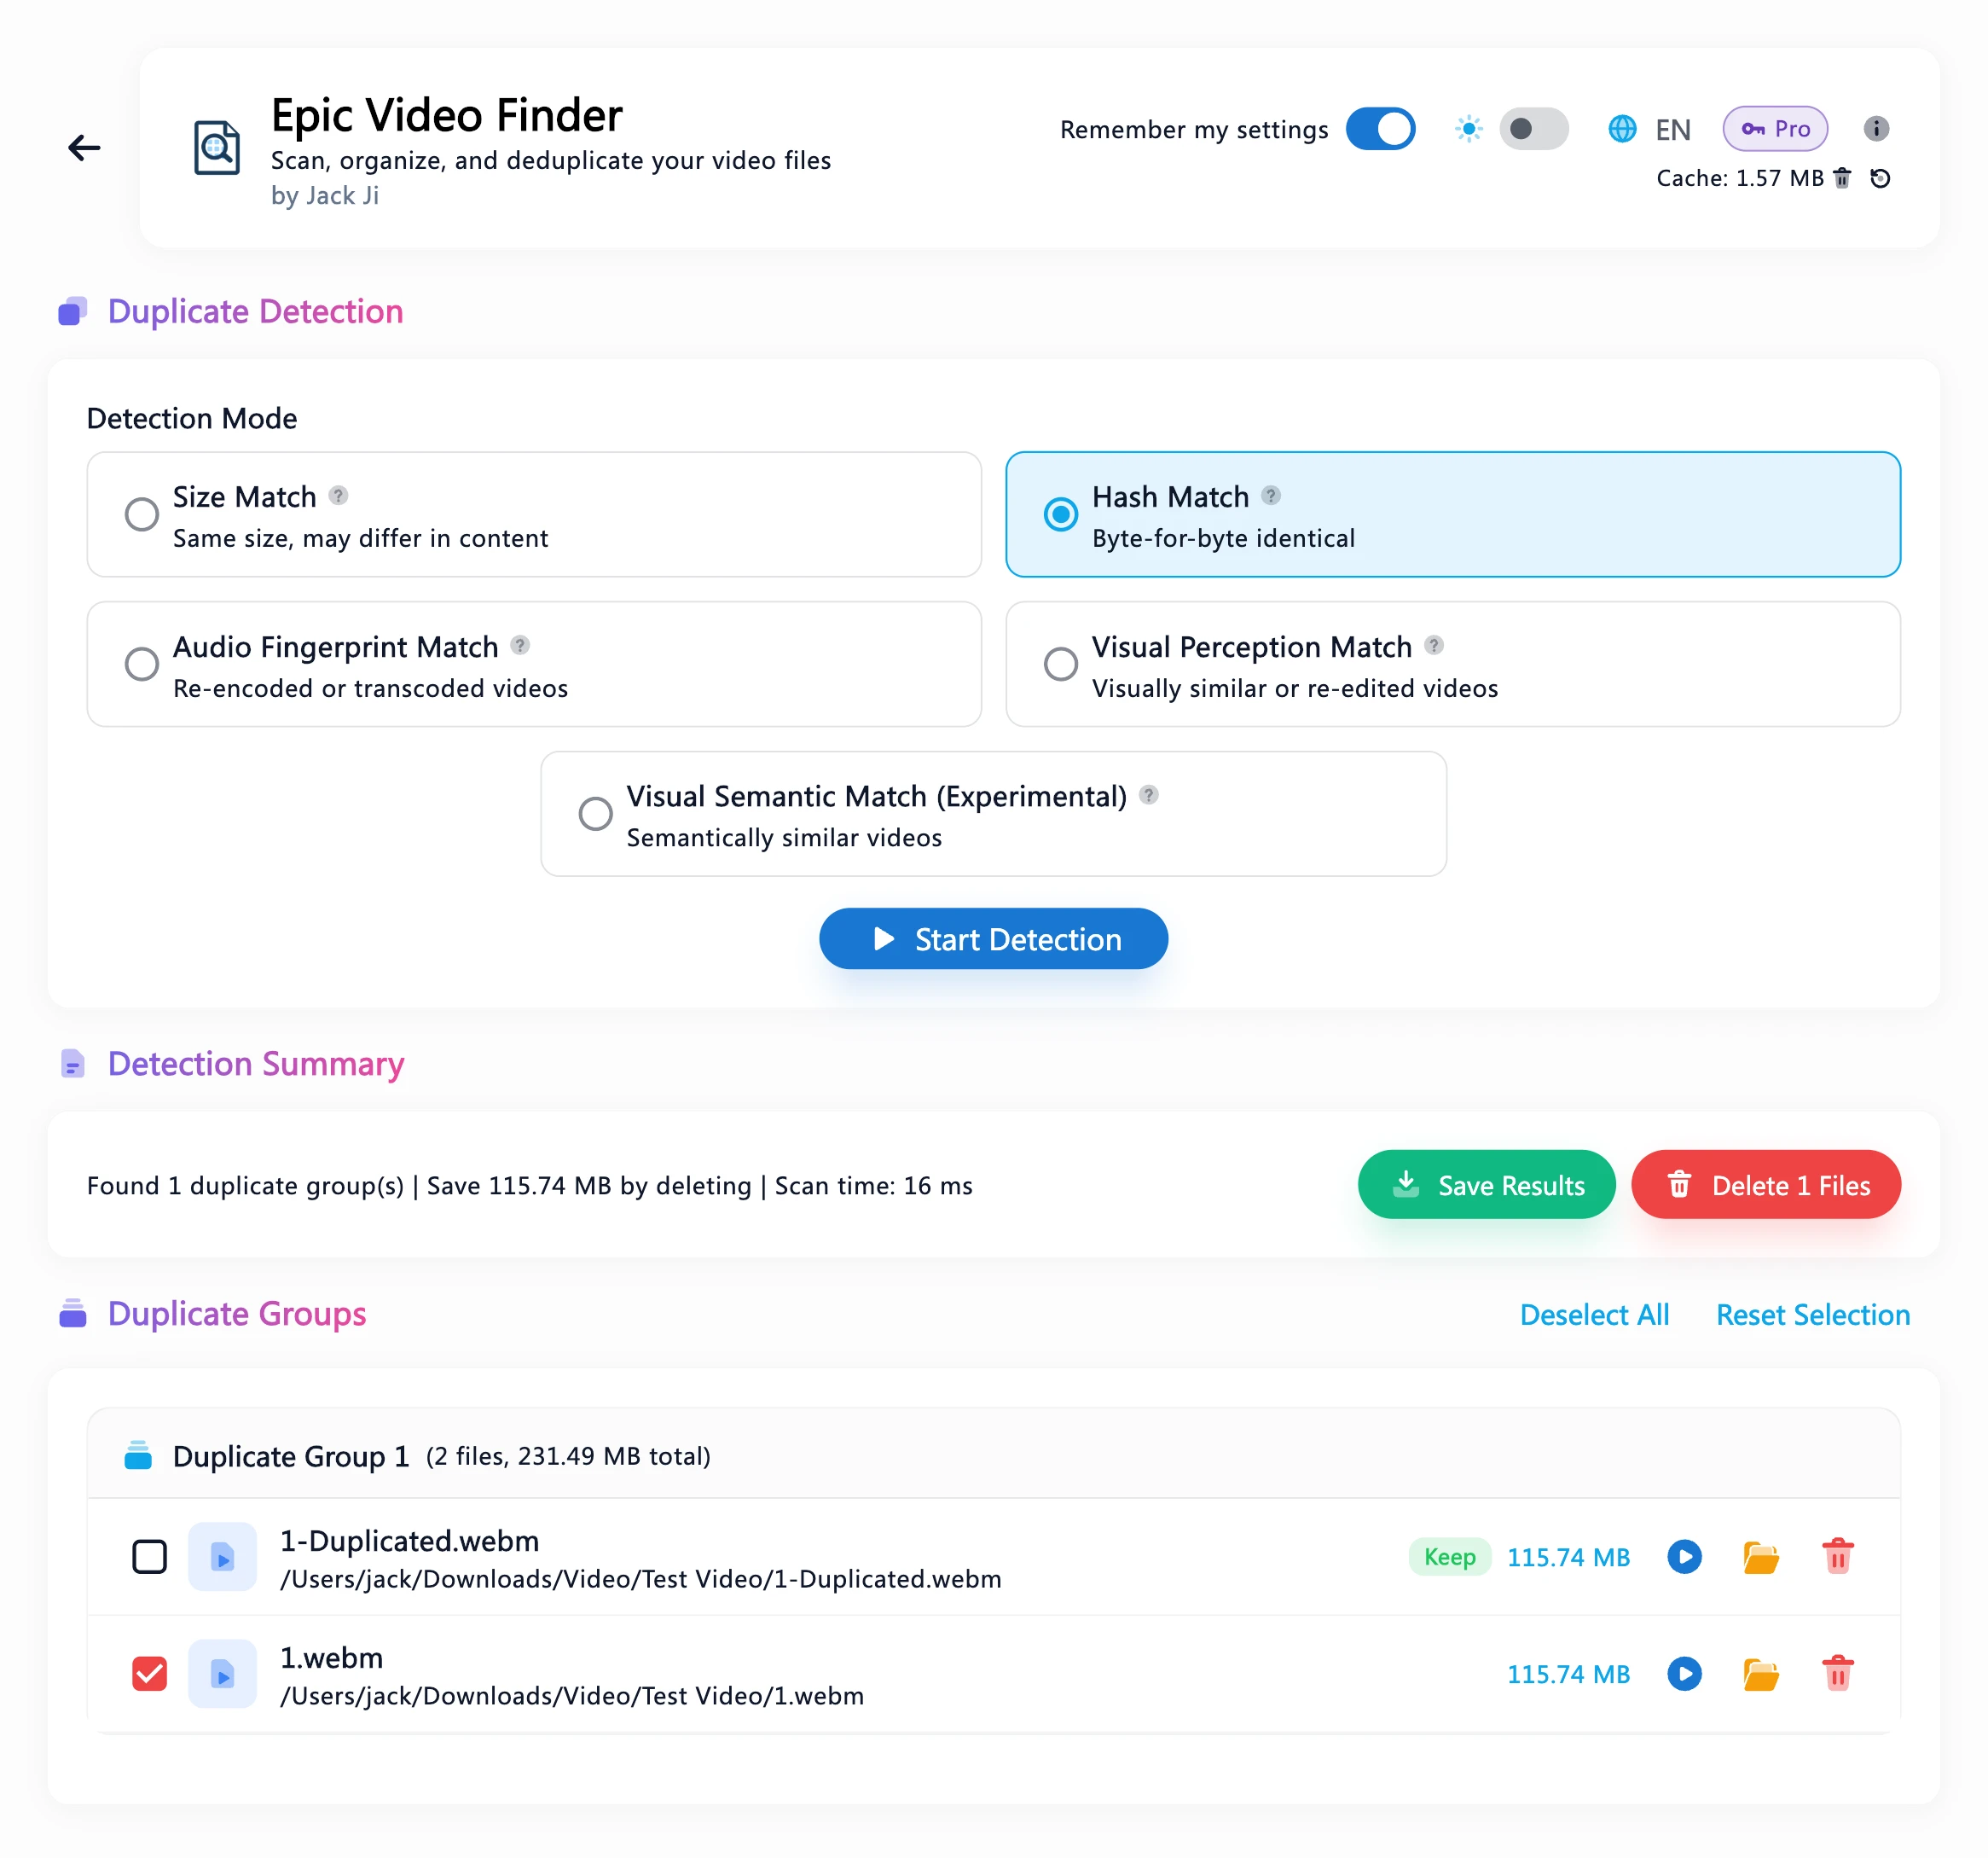The width and height of the screenshot is (1988, 1858).
Task: Click Start Detection button
Action: 993,938
